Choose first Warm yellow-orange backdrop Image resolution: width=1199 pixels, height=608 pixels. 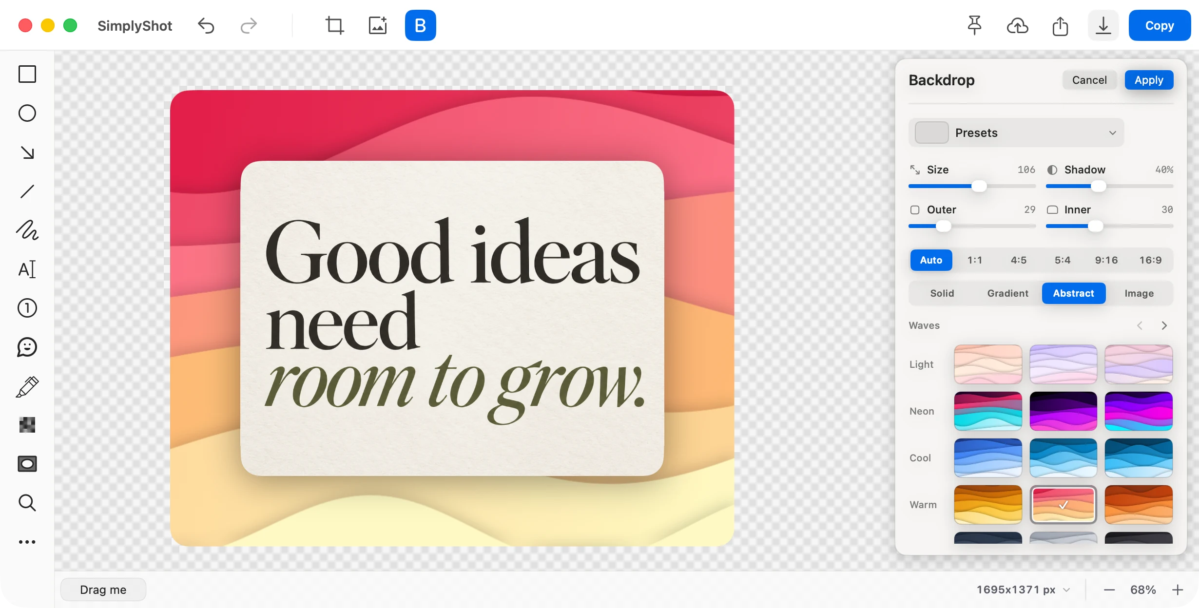click(988, 505)
